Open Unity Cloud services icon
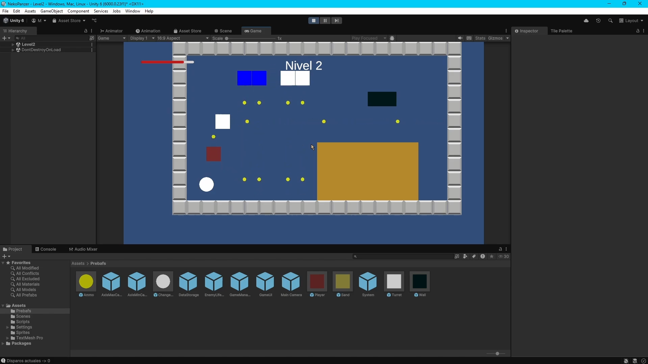Screen dimensions: 648x364 pos(586,21)
